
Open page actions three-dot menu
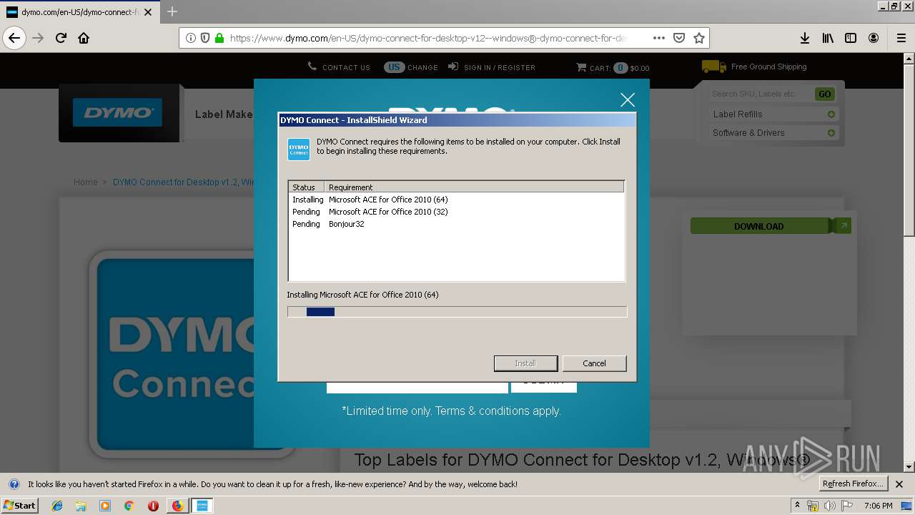(x=658, y=38)
